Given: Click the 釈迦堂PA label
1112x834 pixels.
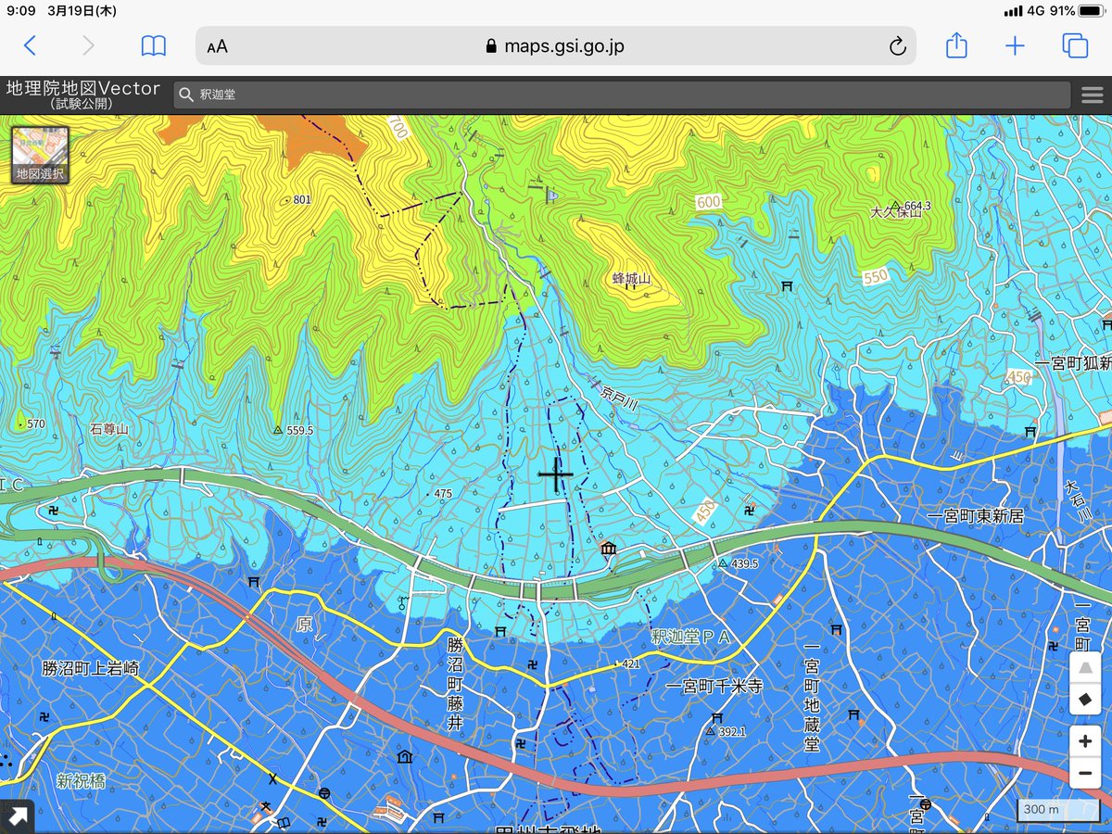Looking at the screenshot, I should pos(690,637).
